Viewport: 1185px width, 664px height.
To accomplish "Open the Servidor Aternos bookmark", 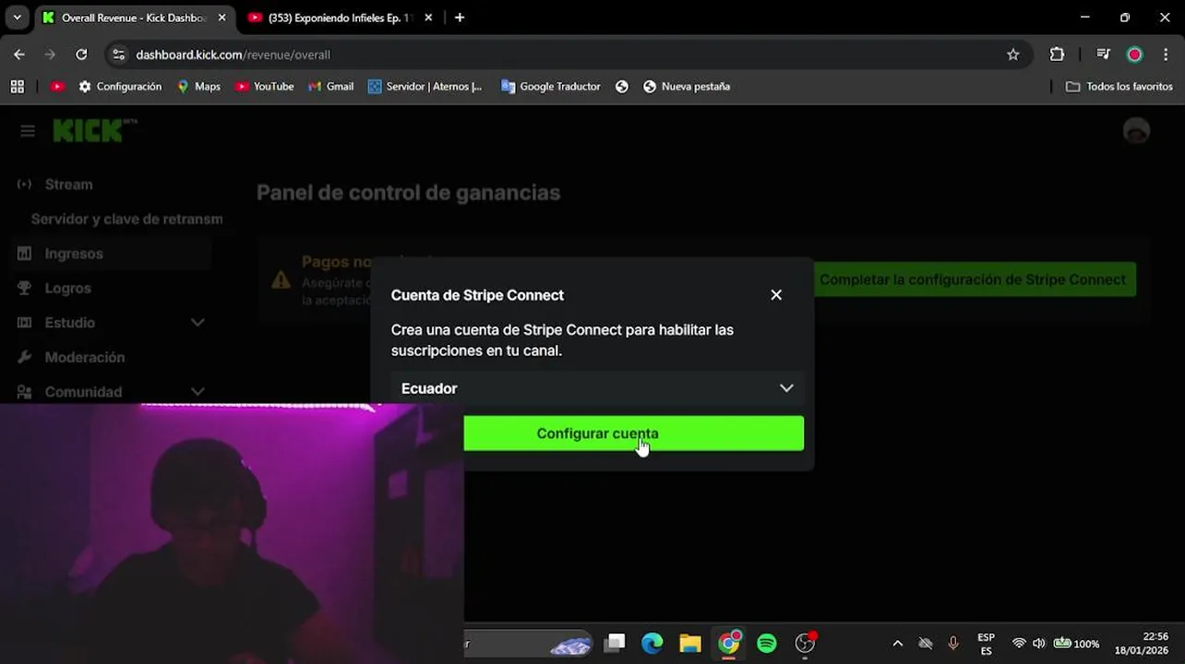I will 425,87.
